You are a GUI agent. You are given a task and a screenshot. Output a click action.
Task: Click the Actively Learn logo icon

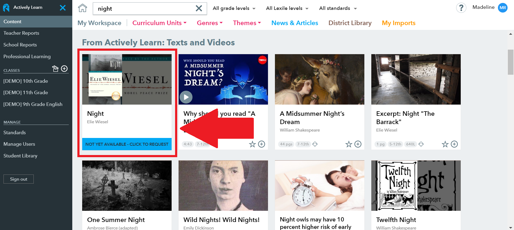6,7
